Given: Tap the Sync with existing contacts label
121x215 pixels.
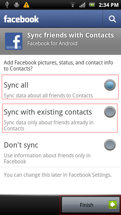Looking at the screenshot, I should click(x=48, y=112).
